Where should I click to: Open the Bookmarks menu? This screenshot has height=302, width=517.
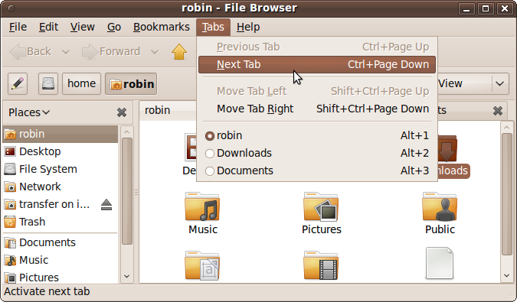pos(162,27)
